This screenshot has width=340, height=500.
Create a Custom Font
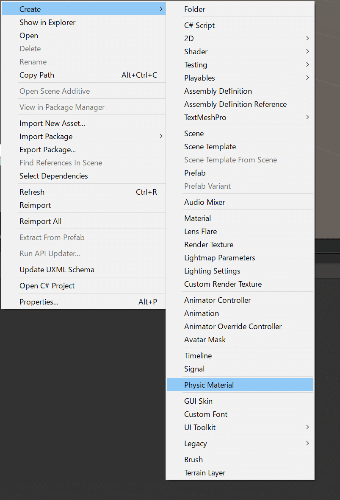click(x=240, y=414)
